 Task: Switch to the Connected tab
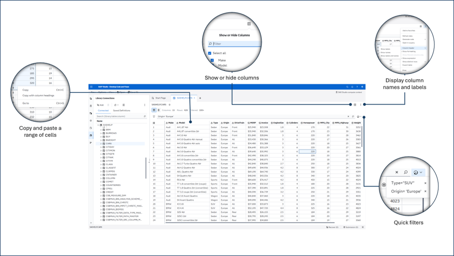coord(103,110)
